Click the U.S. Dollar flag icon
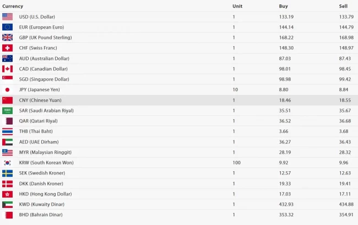This screenshot has width=358, height=225. tap(8, 16)
